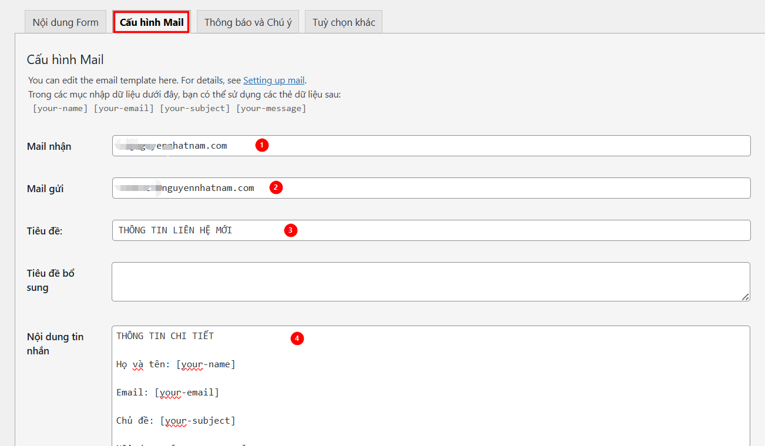The height and width of the screenshot is (446, 765).
Task: Click the [your-message] tag in the hint line
Action: pyautogui.click(x=271, y=108)
